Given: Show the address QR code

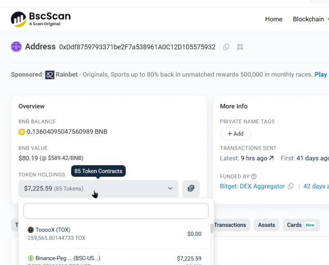Looking at the screenshot, I should [x=240, y=47].
